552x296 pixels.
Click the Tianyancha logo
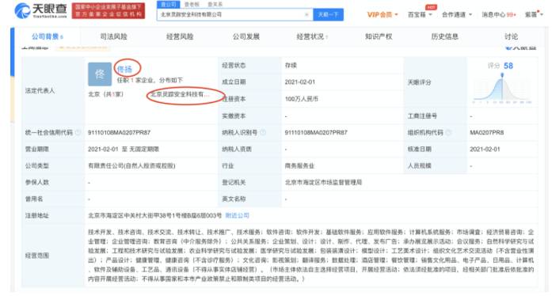pos(40,10)
